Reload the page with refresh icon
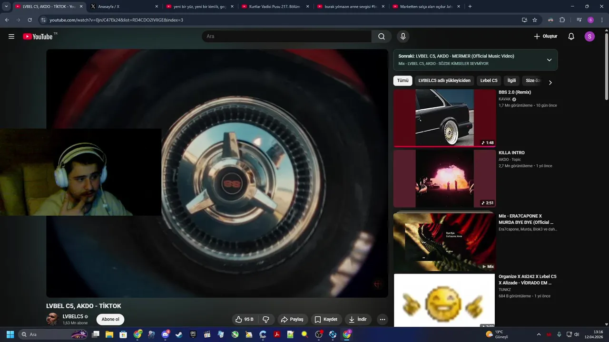609x342 pixels. (x=29, y=20)
